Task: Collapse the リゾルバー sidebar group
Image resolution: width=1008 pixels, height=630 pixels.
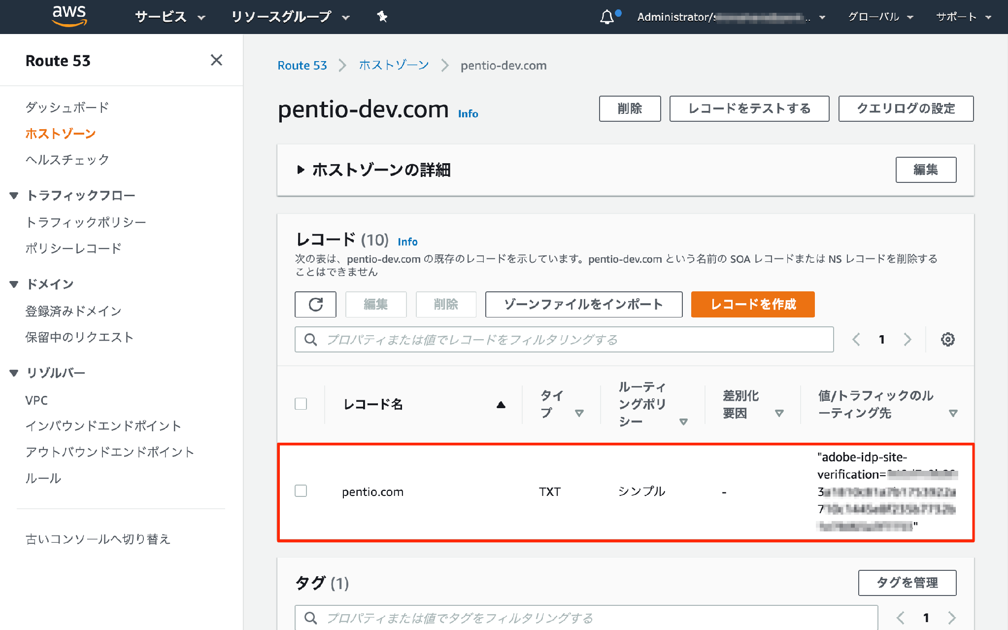Action: click(x=14, y=373)
